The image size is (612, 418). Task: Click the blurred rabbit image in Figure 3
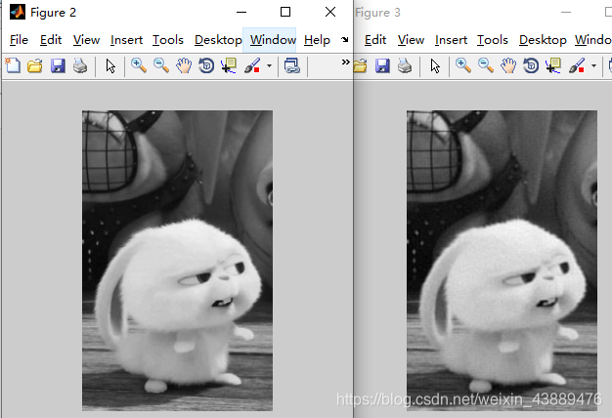(x=502, y=261)
